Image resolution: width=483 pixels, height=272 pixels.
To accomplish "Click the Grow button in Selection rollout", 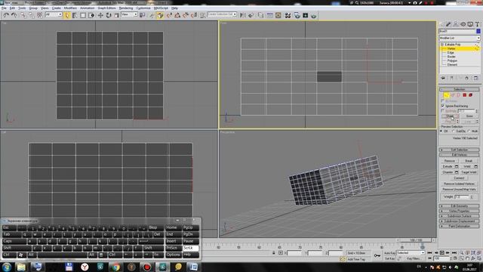I will [469, 116].
